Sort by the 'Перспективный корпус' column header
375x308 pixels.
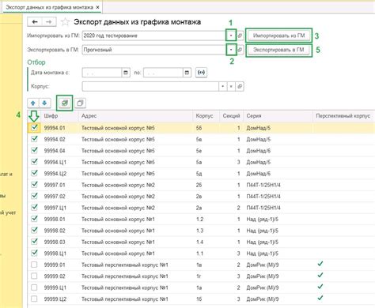[343, 116]
